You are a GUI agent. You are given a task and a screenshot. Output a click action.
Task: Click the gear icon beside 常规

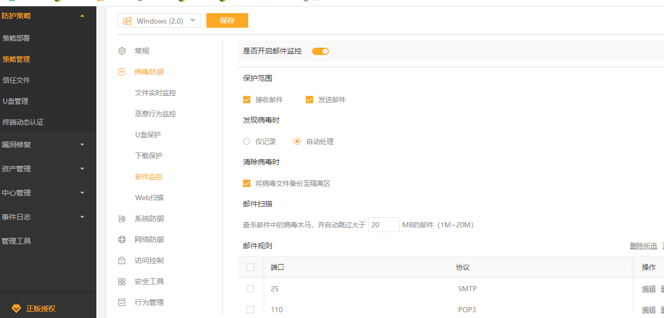[122, 51]
